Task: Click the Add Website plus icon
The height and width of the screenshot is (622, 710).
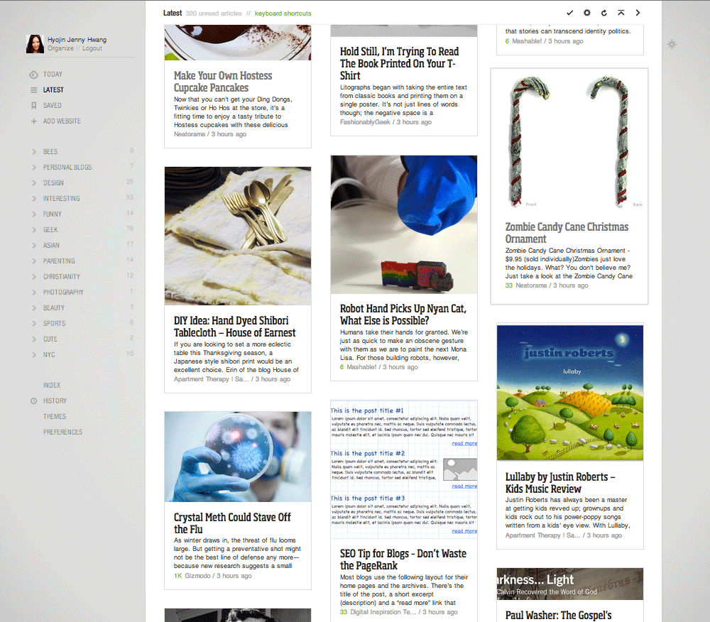Action: point(33,121)
